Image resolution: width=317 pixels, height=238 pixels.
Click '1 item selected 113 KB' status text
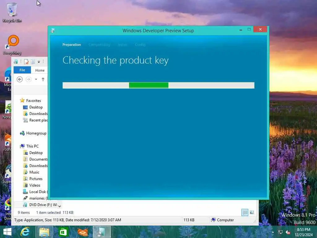(x=55, y=213)
